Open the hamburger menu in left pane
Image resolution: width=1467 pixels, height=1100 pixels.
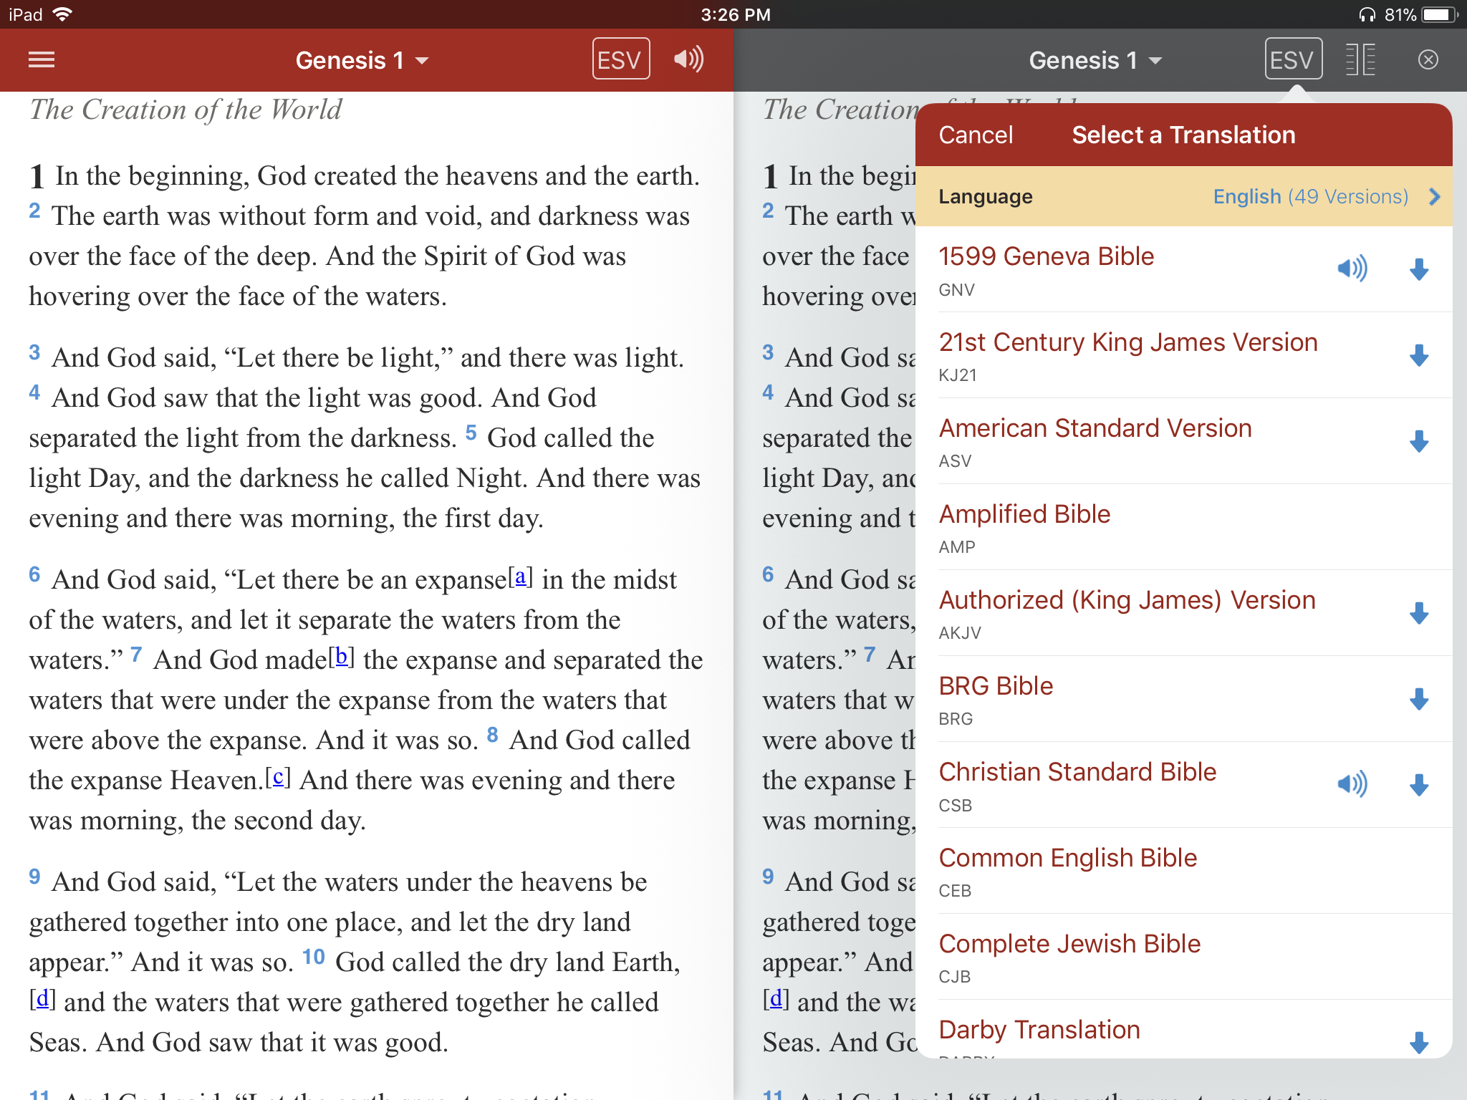tap(42, 60)
